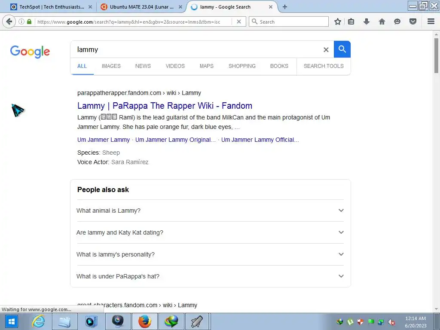Image resolution: width=440 pixels, height=330 pixels.
Task: Close the Ubuntu MATE 23.04 tab
Action: 180,7
